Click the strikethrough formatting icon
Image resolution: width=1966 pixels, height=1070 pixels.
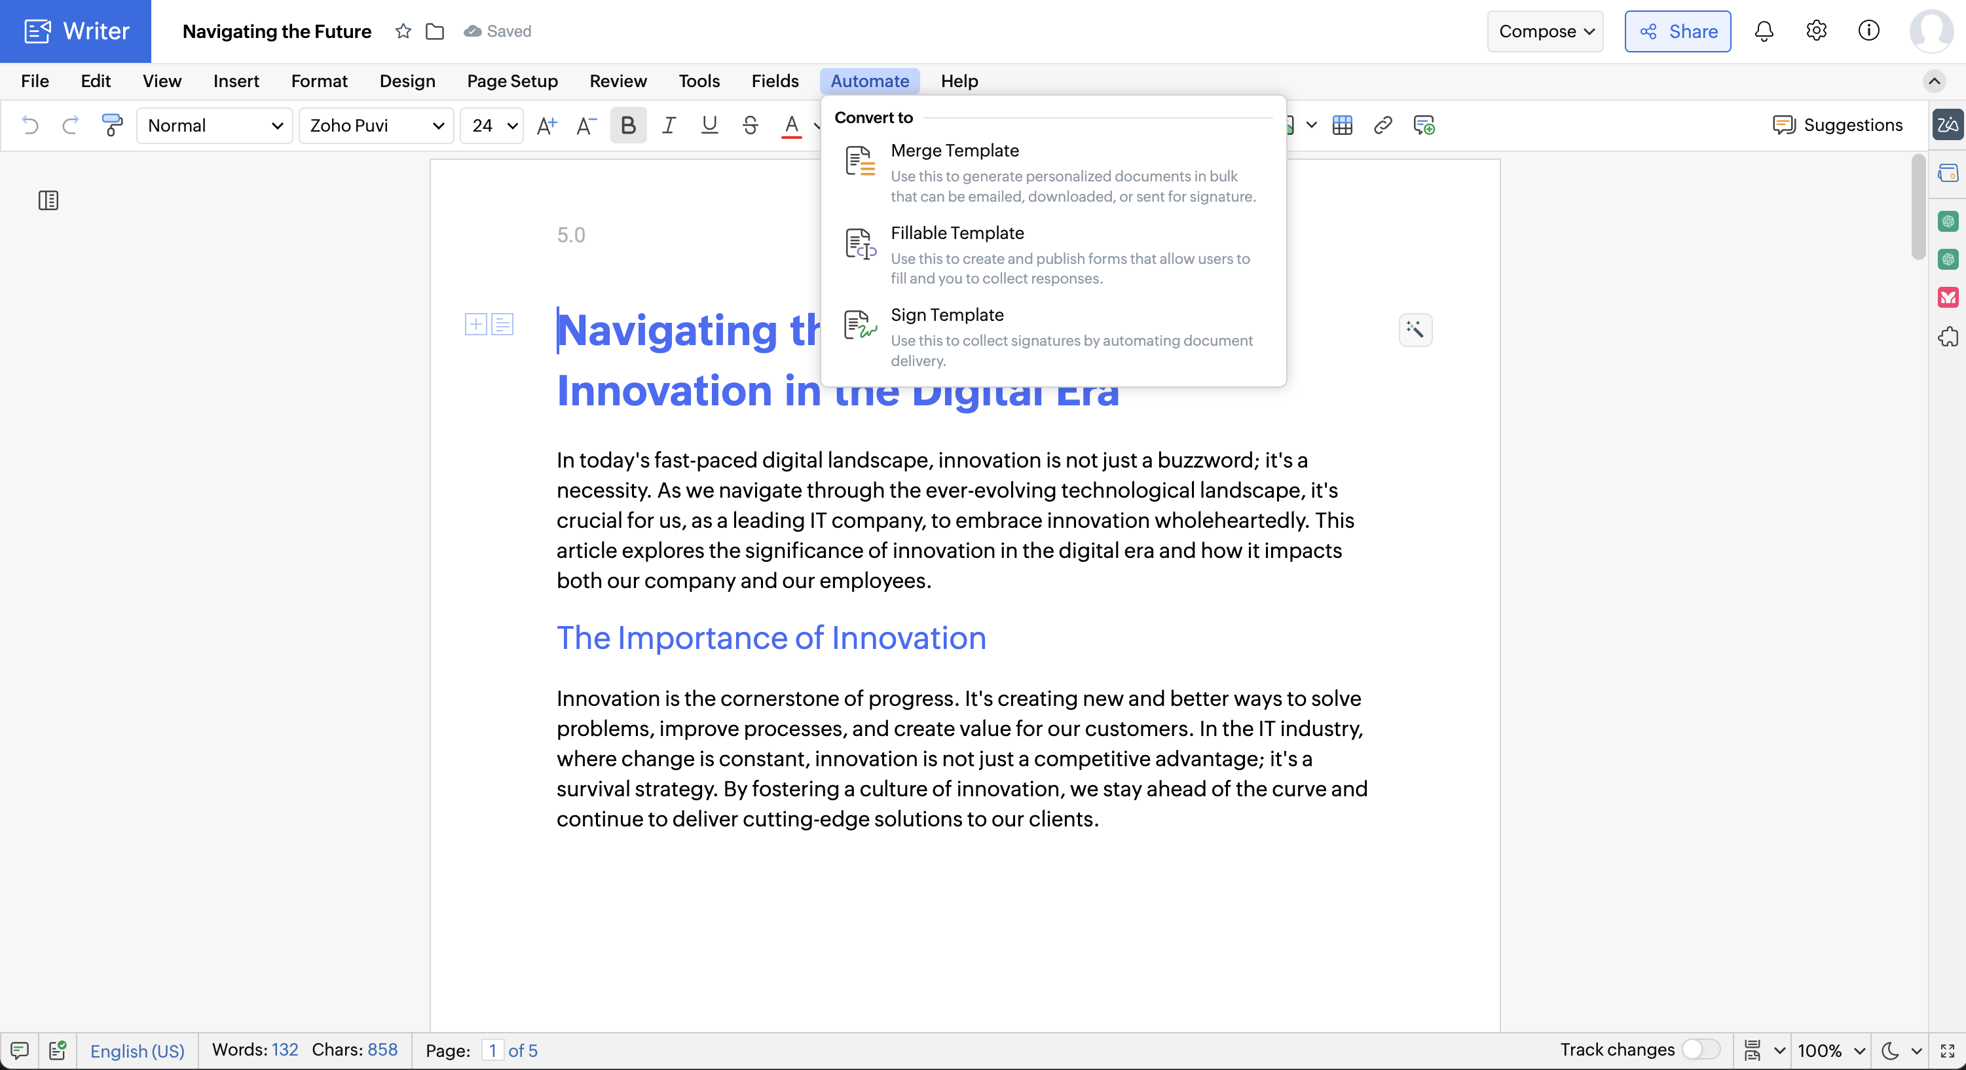[749, 125]
